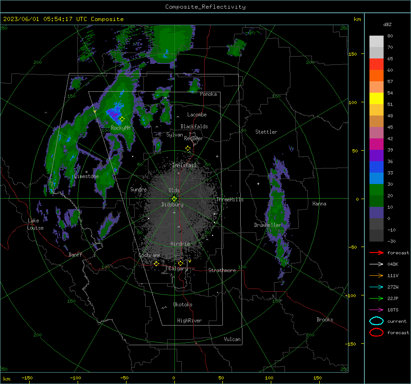The width and height of the screenshot is (411, 384).
Task: Click the HighRiver city label
Action: tap(190, 321)
